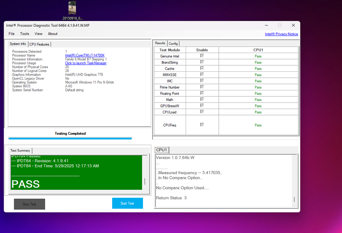
Task: Toggle the Floating Point test checkbox
Action: point(202,93)
